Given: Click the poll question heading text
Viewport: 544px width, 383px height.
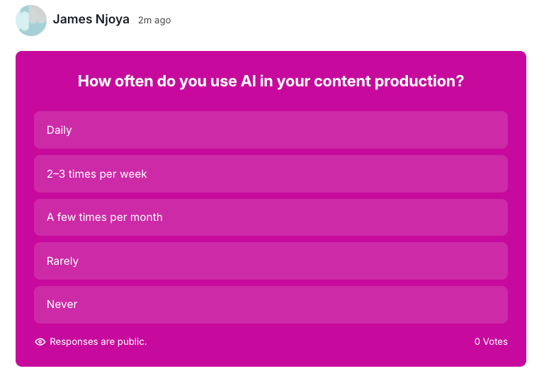Looking at the screenshot, I should 271,81.
